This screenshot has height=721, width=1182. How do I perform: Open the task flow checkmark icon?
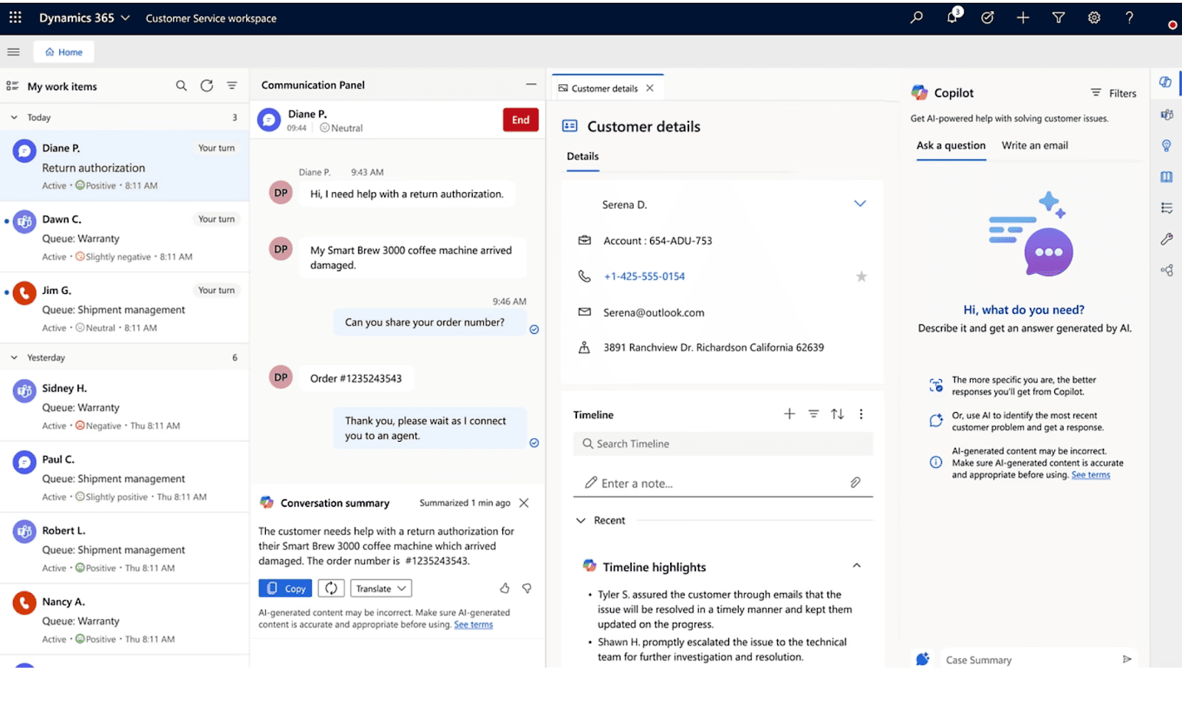[x=988, y=17]
